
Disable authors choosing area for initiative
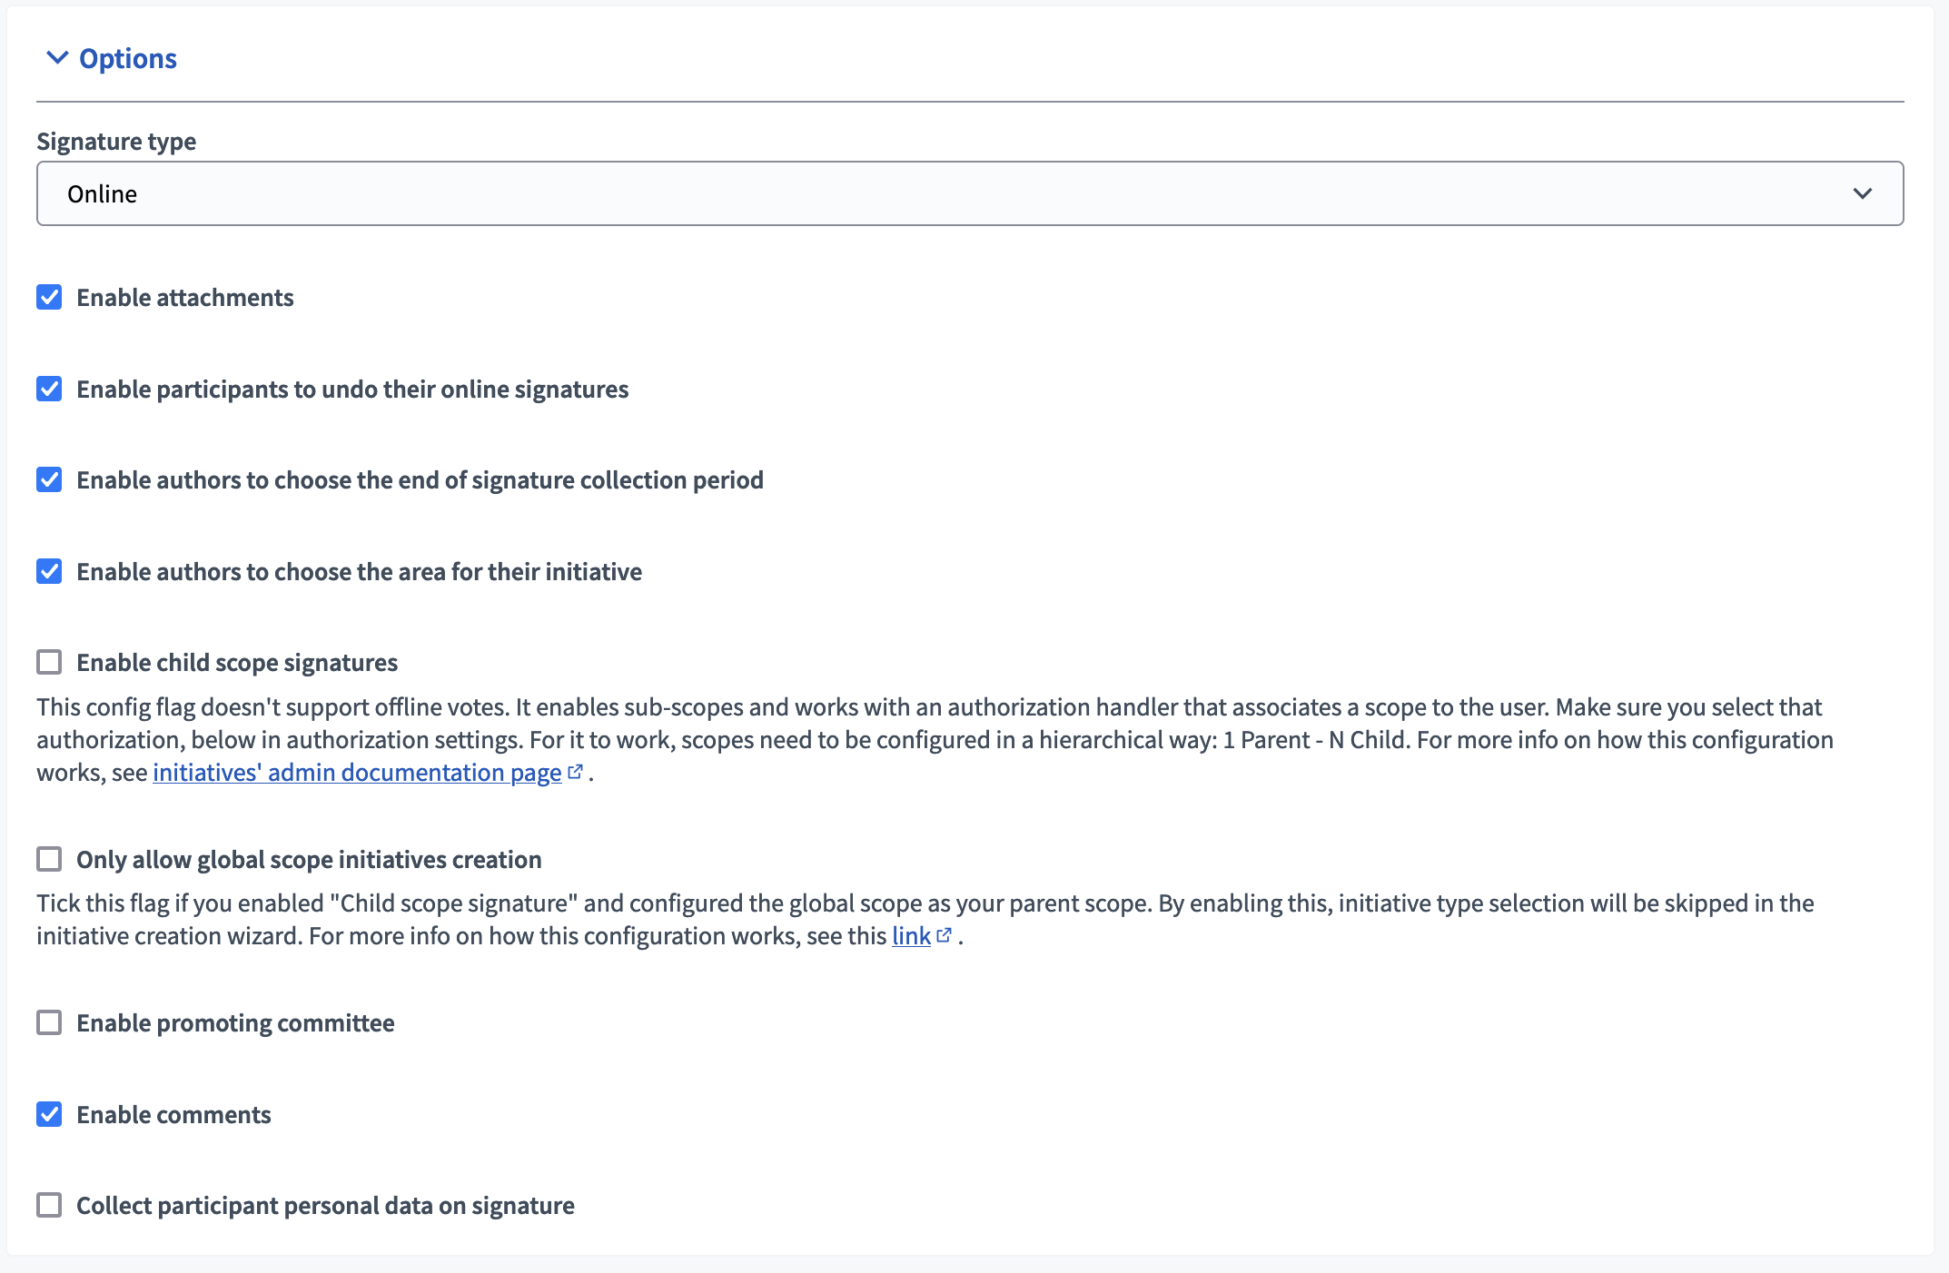click(x=49, y=571)
